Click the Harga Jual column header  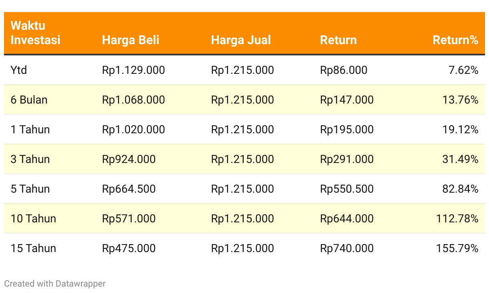241,40
